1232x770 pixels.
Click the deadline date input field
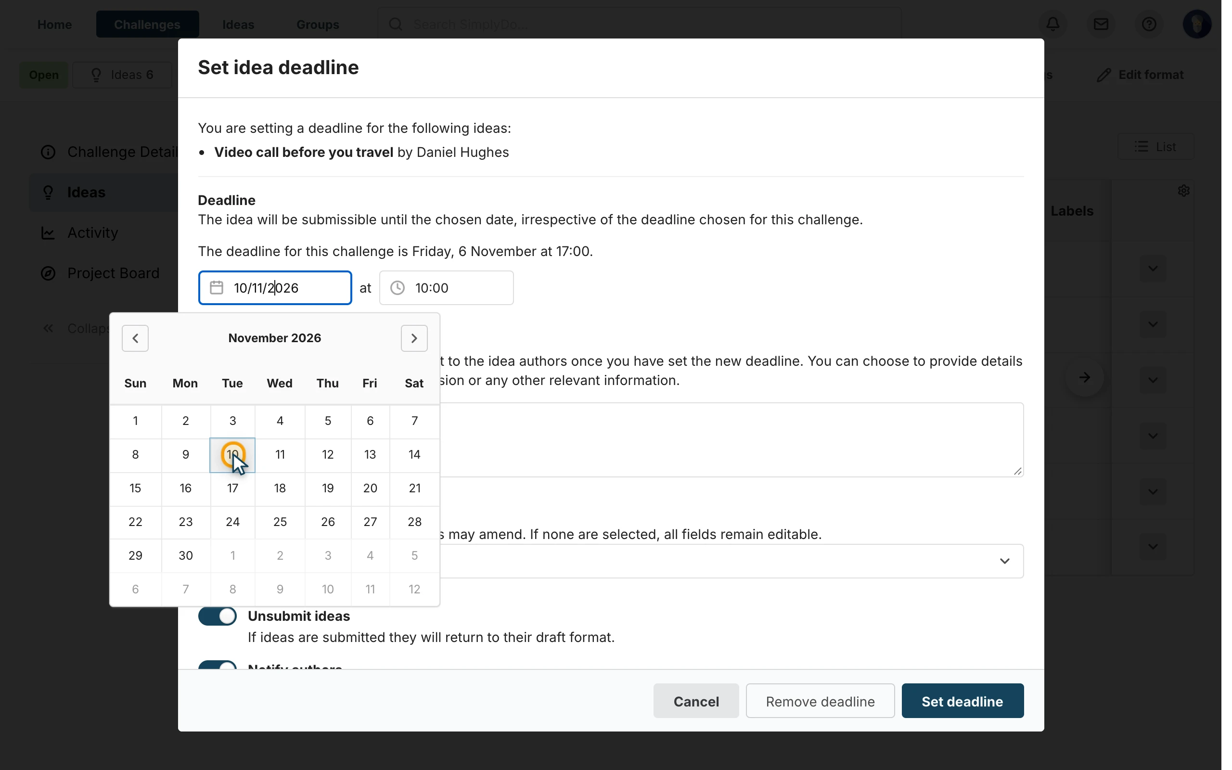275,288
